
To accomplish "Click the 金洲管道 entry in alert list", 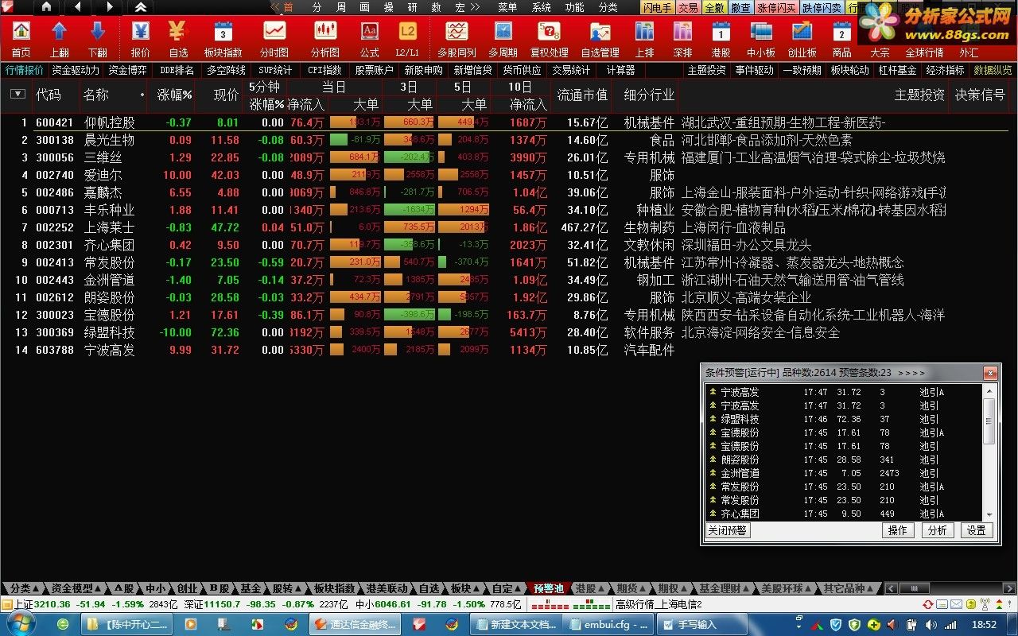I will coord(845,473).
